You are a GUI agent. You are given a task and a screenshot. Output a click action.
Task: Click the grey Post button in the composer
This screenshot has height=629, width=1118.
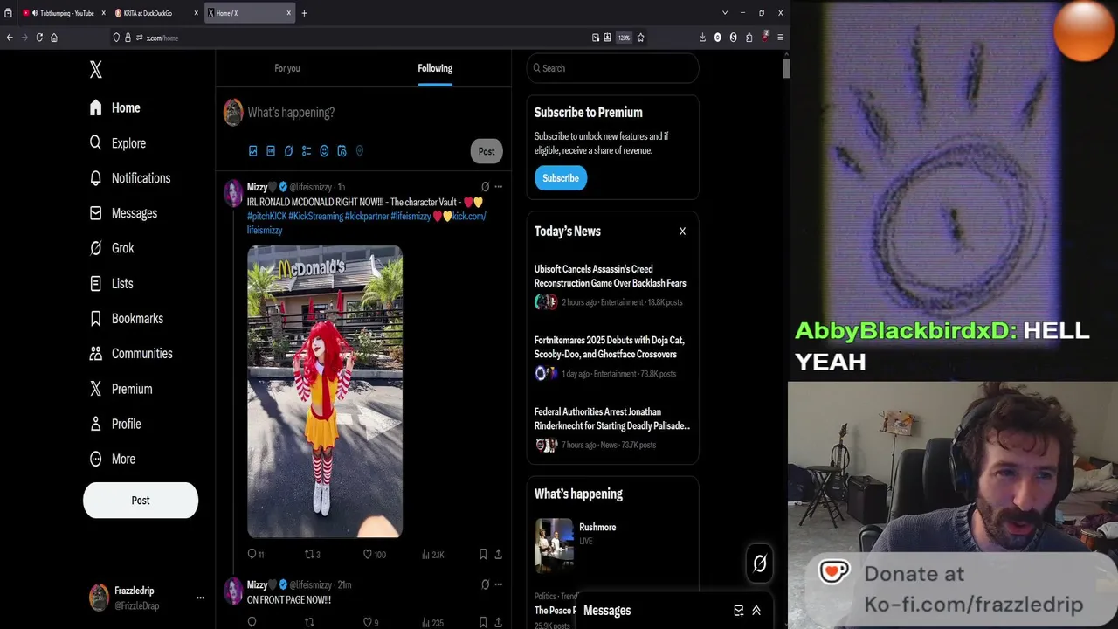pos(487,151)
